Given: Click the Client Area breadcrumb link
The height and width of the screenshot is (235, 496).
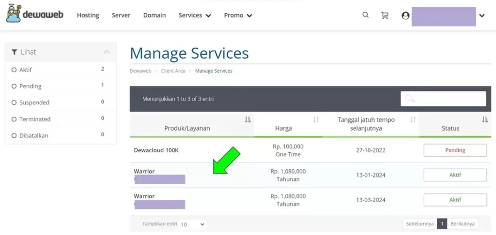Looking at the screenshot, I should click(x=173, y=71).
